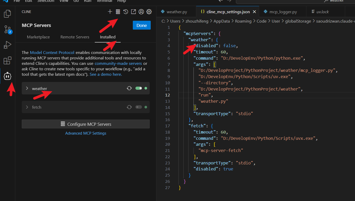The image size is (355, 201).
Task: Click the "weather.py" string on line 13
Action: [x=213, y=101]
